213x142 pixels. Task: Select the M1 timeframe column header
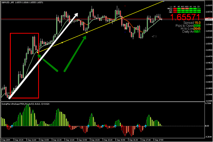pos(175,7)
